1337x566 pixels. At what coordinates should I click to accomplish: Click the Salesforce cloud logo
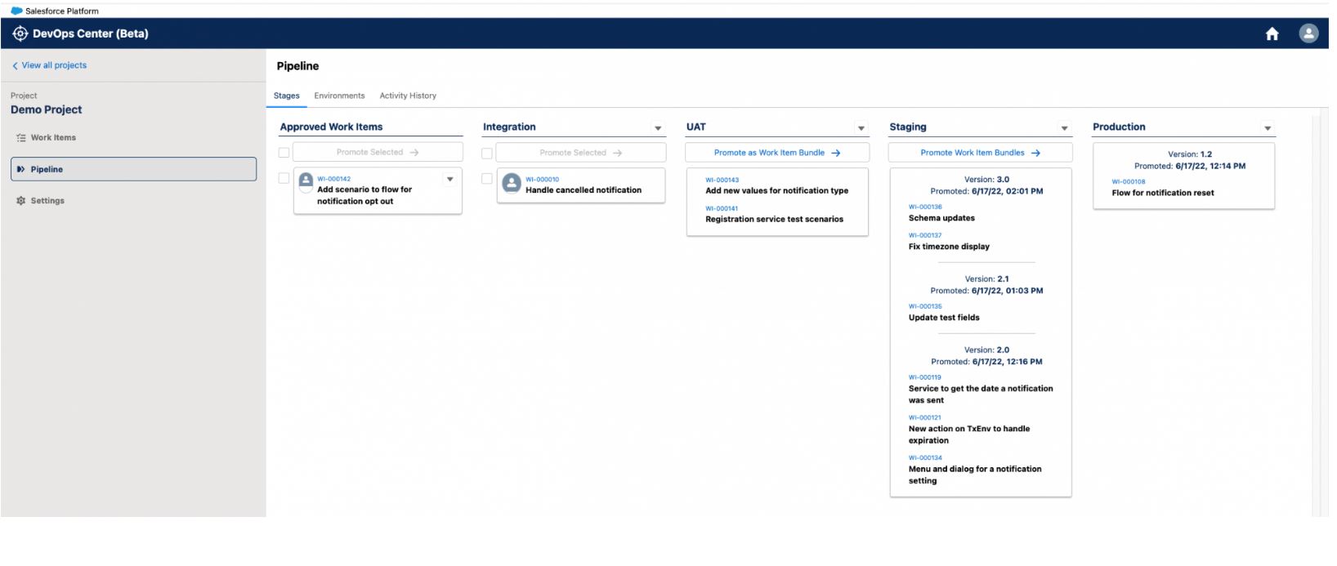(16, 11)
